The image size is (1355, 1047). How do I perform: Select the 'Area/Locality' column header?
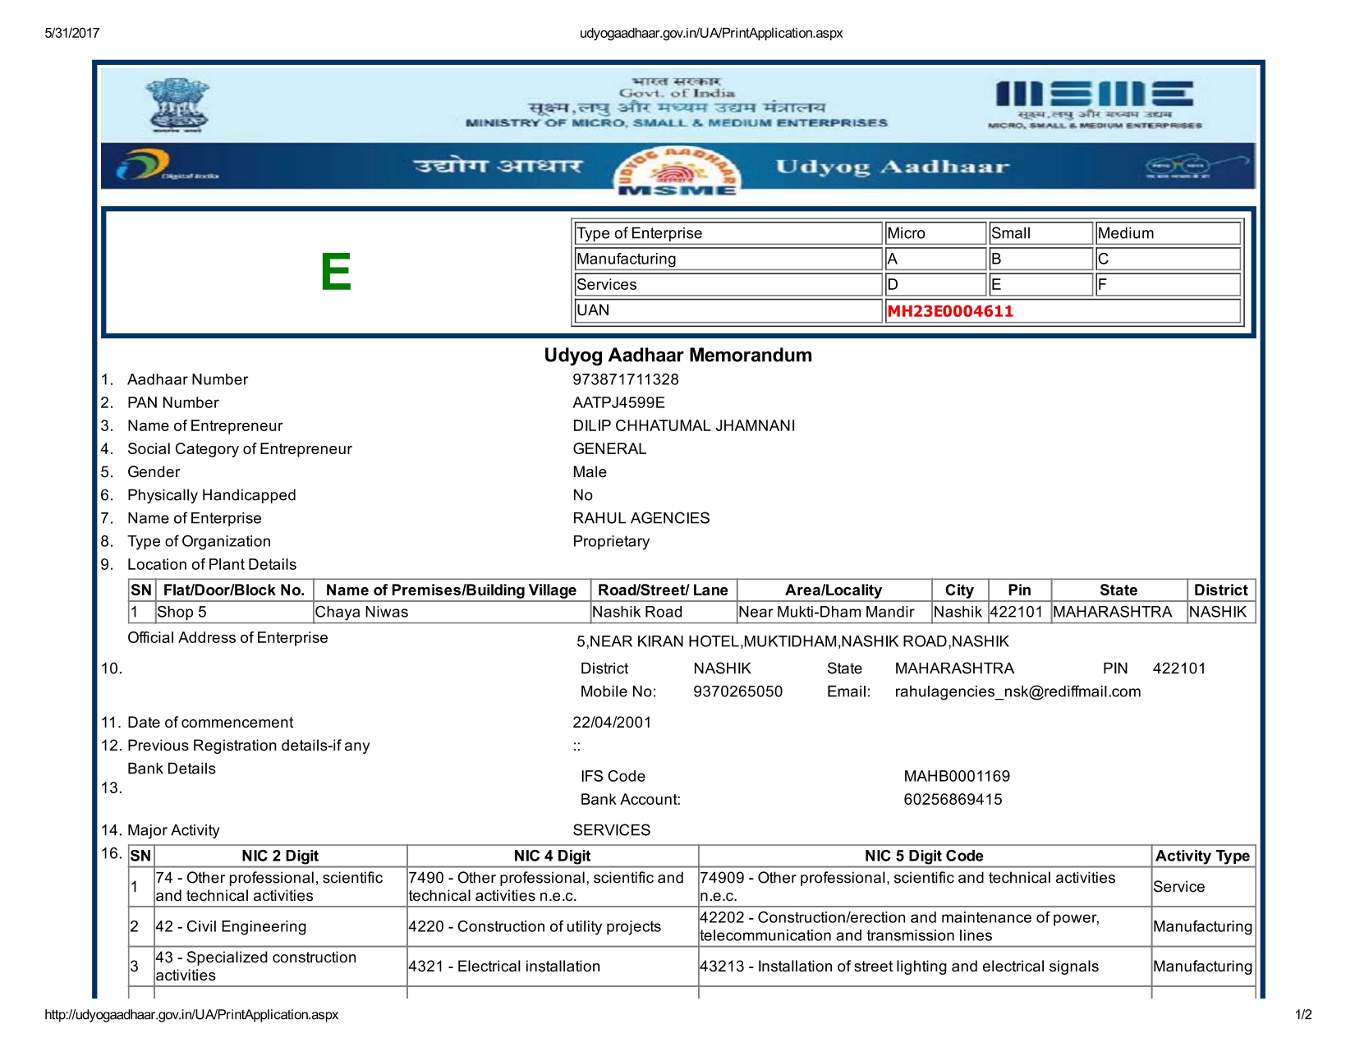[833, 590]
